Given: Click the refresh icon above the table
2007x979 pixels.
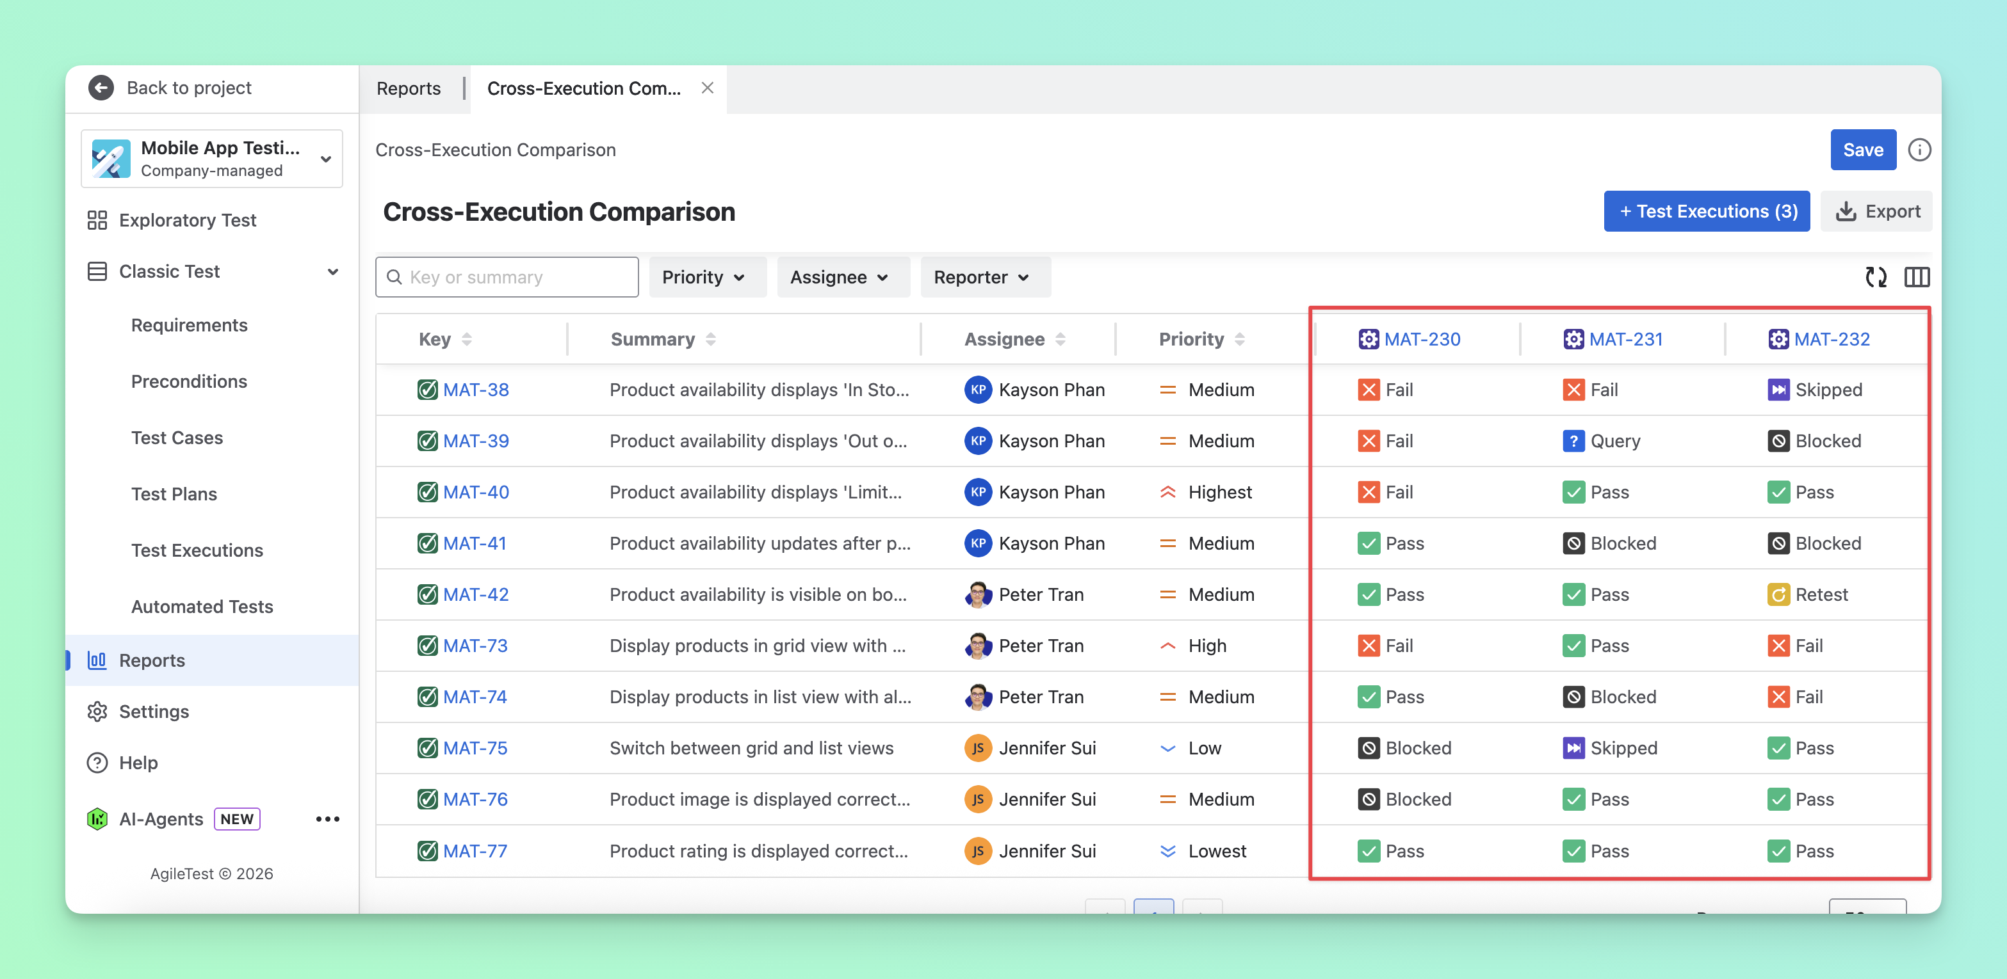Looking at the screenshot, I should [x=1876, y=277].
